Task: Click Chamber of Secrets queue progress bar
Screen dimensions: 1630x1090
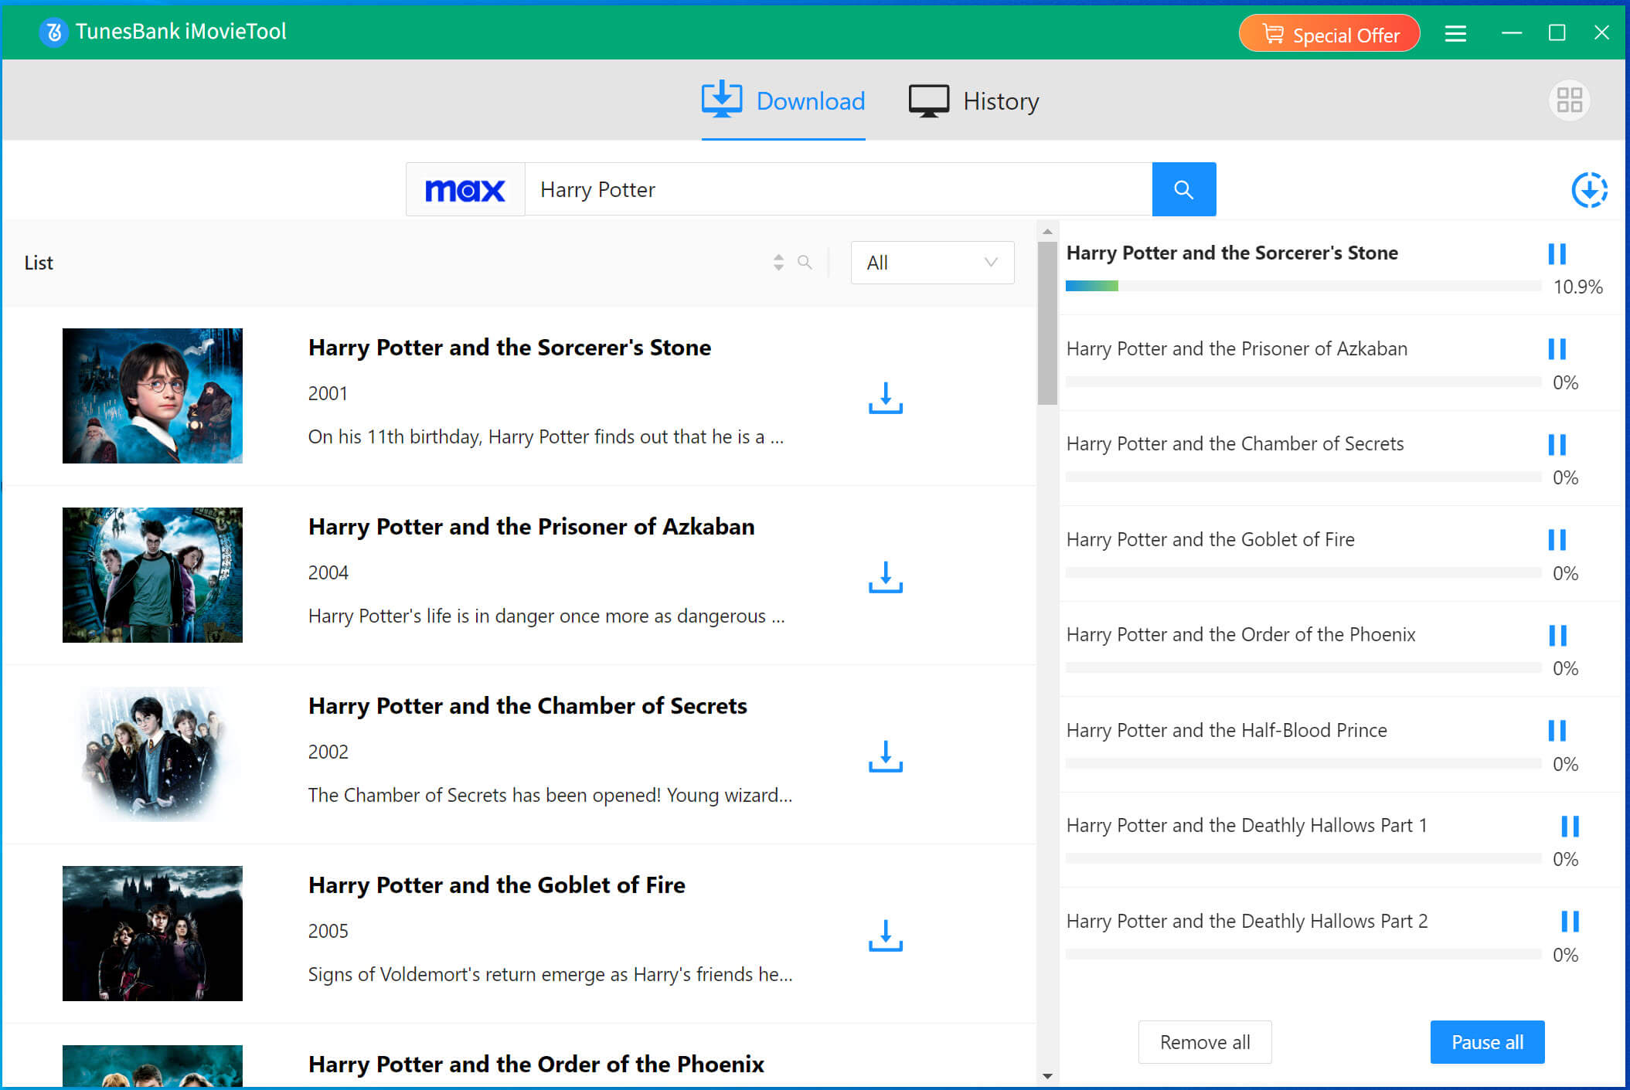Action: (1303, 477)
